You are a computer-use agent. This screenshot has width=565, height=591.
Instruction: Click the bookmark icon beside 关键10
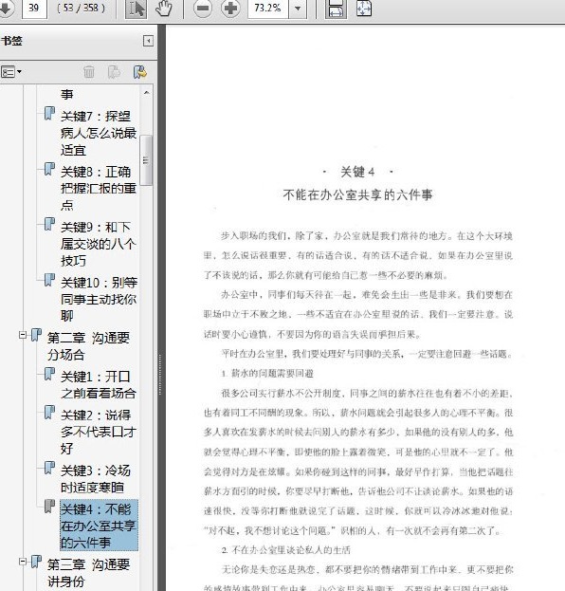pos(49,280)
